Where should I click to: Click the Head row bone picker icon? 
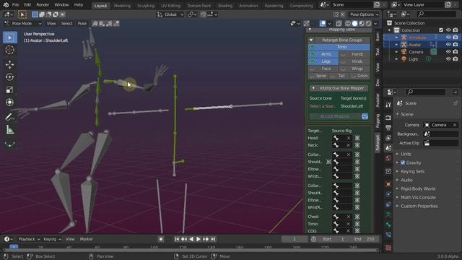357,138
